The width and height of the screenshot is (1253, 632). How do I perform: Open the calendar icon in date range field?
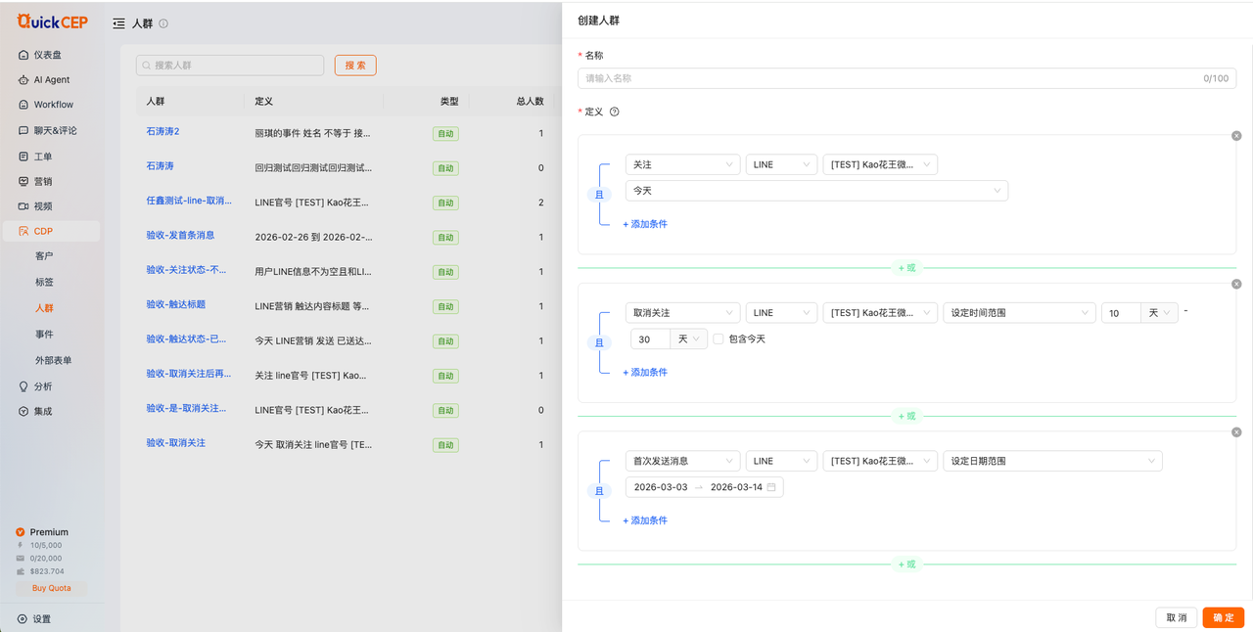pos(771,487)
